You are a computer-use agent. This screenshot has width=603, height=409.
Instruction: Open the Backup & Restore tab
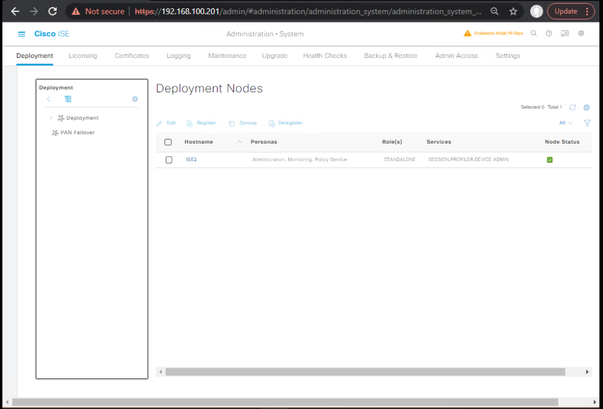(391, 55)
